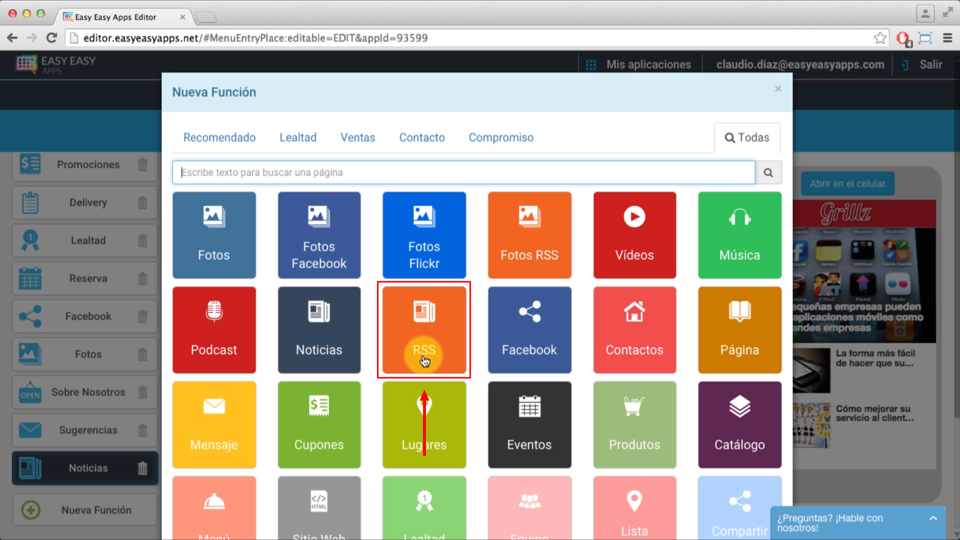Click the Todas search button
The image size is (960, 540).
(x=747, y=137)
